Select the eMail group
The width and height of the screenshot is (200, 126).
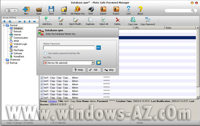tap(16, 41)
